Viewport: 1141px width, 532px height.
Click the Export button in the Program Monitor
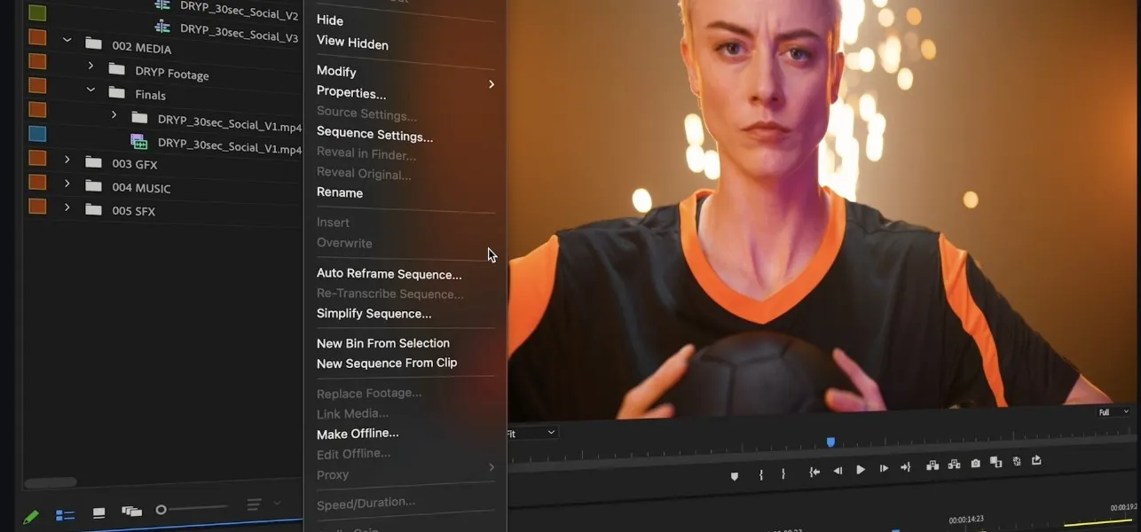tap(1035, 461)
